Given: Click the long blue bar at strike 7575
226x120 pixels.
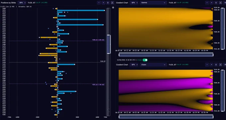Looking at the screenshot, I should coord(81,10).
